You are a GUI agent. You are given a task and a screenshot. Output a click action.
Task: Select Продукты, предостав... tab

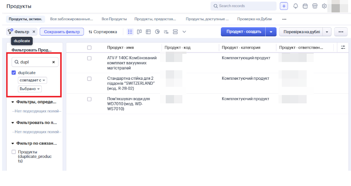point(155,19)
